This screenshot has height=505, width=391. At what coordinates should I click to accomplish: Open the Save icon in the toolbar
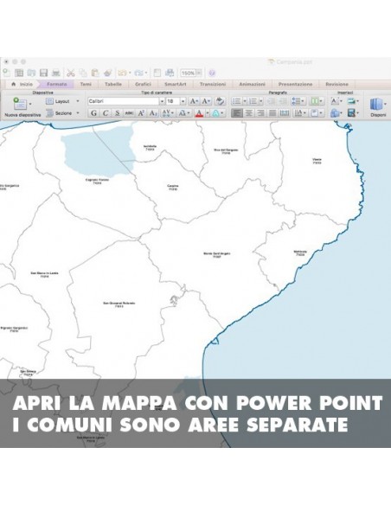coord(43,73)
